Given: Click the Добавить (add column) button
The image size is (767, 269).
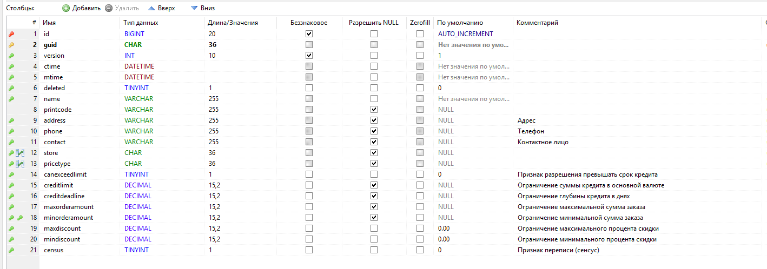Looking at the screenshot, I should [81, 8].
